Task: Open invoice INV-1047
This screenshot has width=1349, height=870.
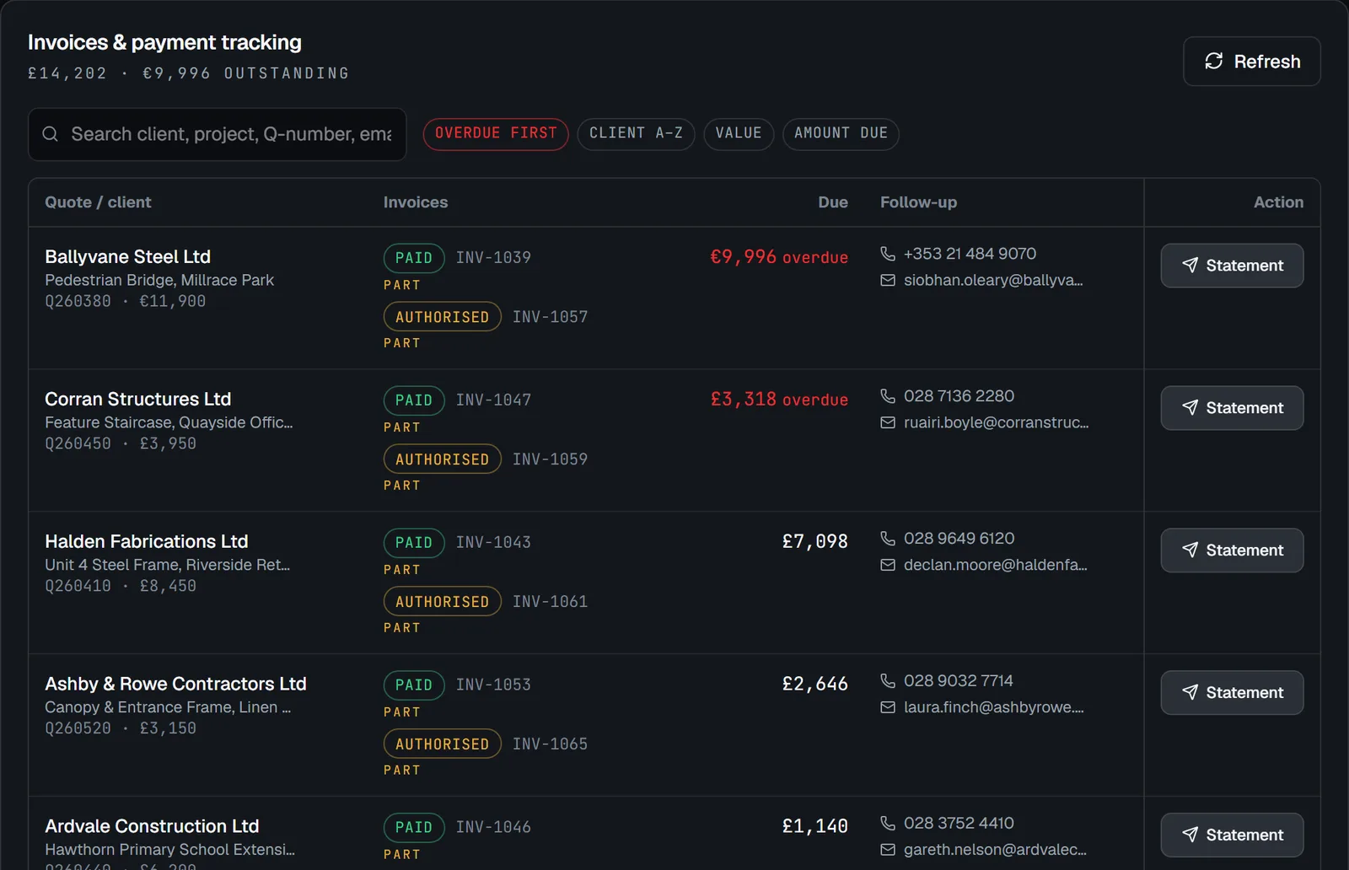Action: tap(493, 400)
